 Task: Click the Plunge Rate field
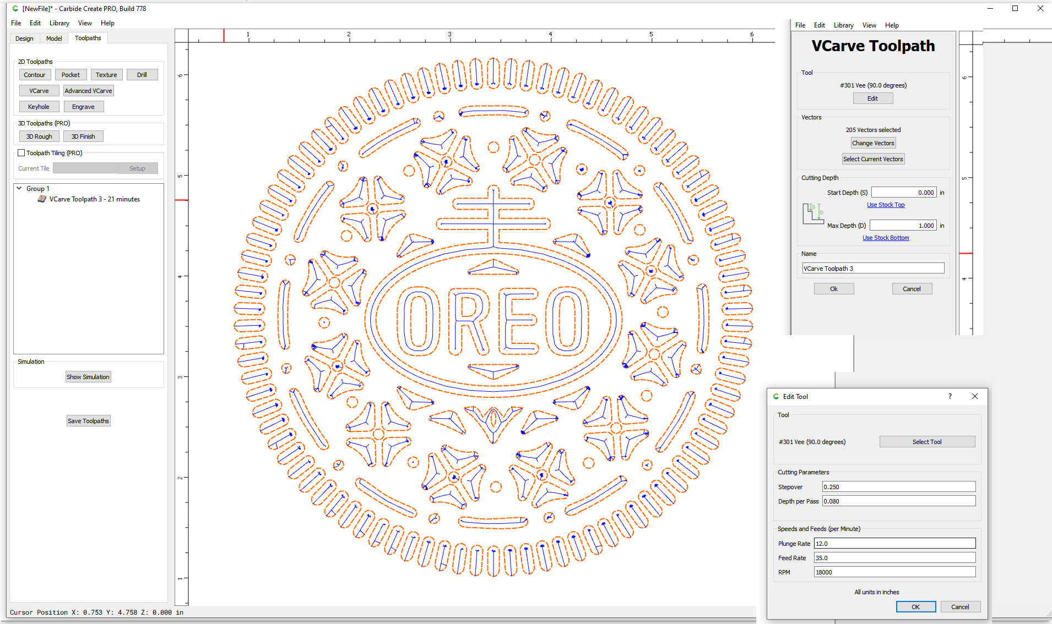pyautogui.click(x=894, y=544)
